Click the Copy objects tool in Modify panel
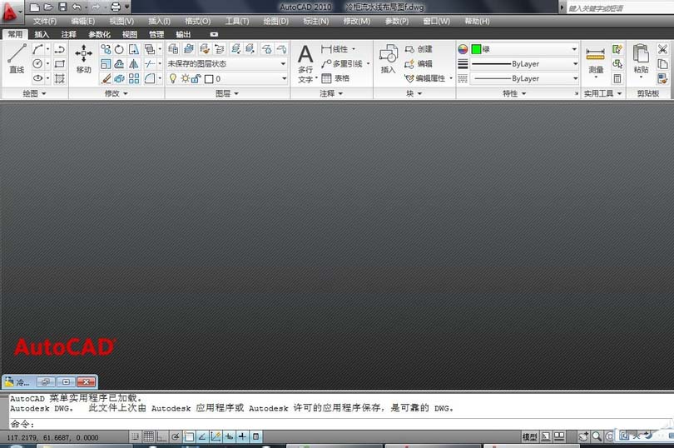Screen dimensions: 674x448 coord(106,49)
